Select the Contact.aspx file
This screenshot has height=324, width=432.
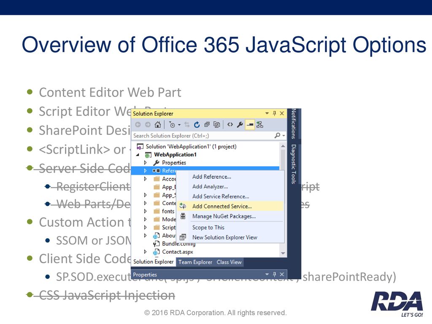coord(178,252)
